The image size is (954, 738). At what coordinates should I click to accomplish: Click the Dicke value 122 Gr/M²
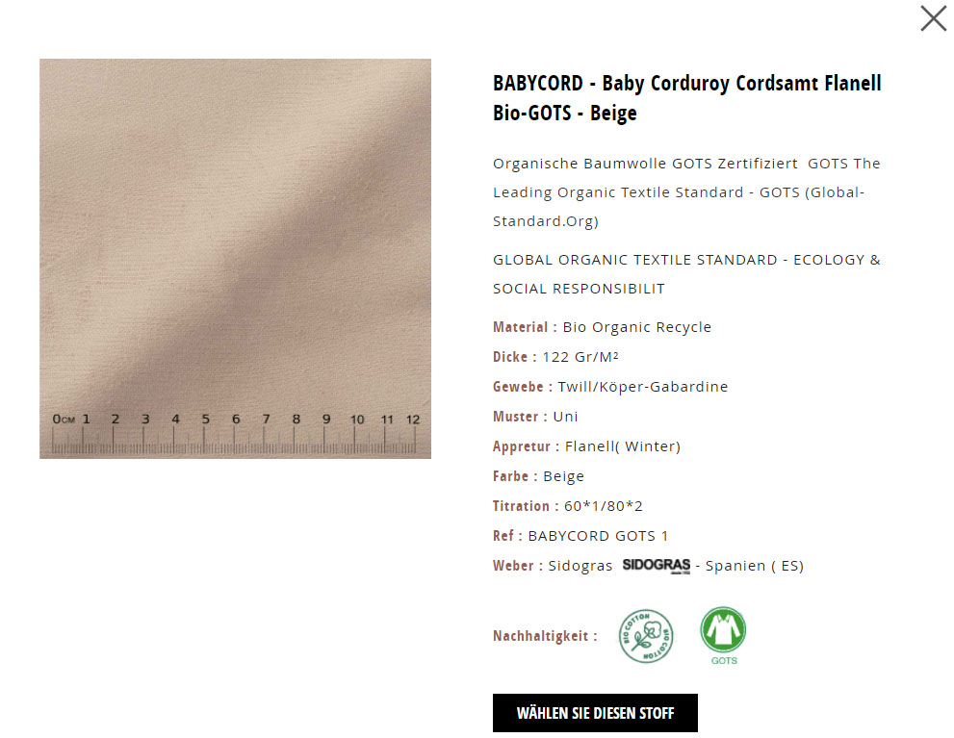(x=580, y=357)
